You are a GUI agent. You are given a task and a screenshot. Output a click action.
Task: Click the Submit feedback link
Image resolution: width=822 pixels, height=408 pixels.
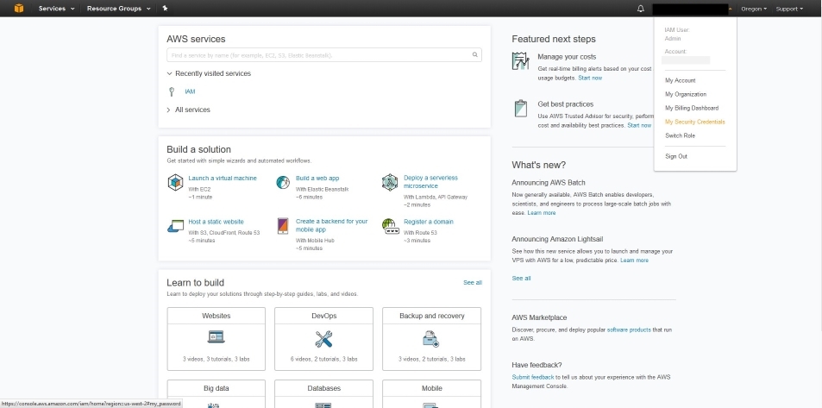(x=533, y=378)
